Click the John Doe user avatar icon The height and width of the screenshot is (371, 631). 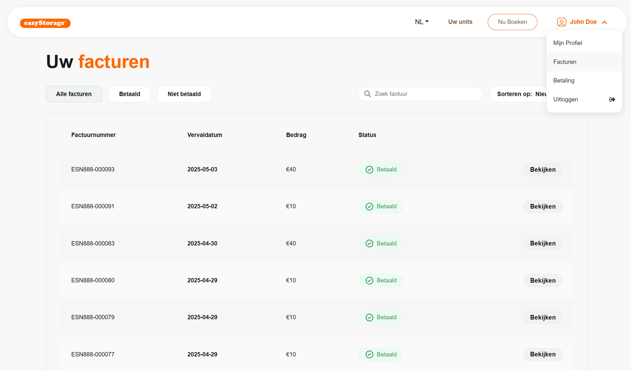tap(562, 22)
